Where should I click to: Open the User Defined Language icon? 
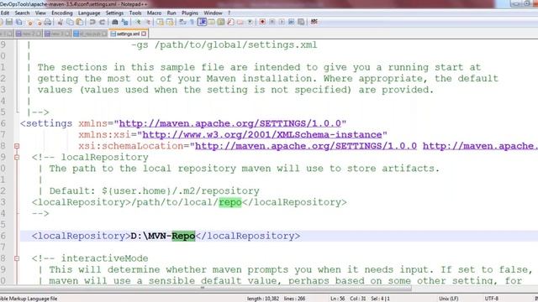(211, 22)
